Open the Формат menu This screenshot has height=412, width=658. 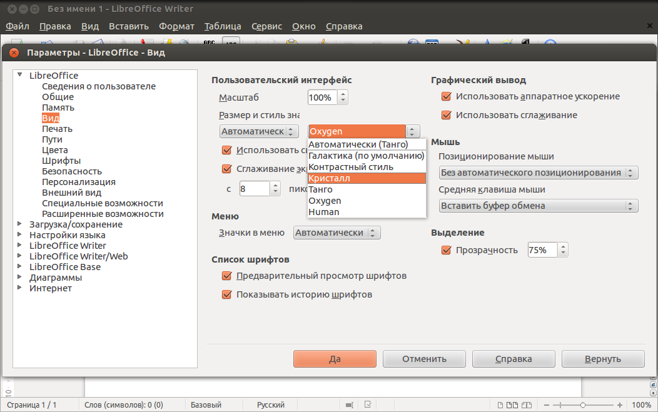coord(176,26)
